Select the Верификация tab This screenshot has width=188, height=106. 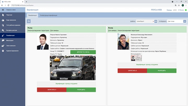point(32,15)
